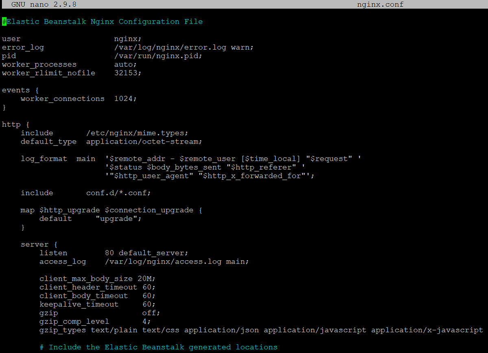
Task: Click the 'events {' block opener
Action: [x=20, y=90]
